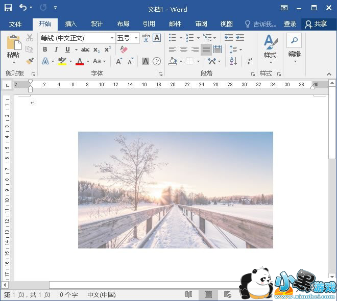The image size is (337, 301).
Task: Switch to the 引用 tab
Action: tap(149, 24)
